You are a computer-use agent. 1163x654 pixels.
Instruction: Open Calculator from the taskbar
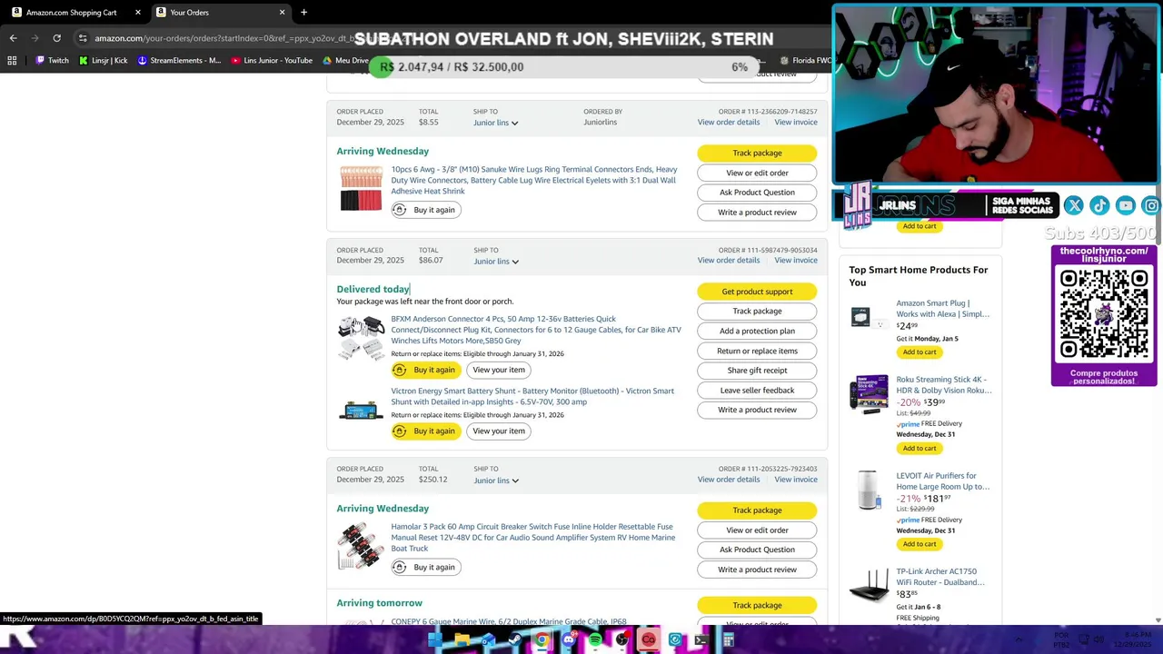(728, 640)
